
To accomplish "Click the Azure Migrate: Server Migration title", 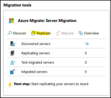I will 47,21.
